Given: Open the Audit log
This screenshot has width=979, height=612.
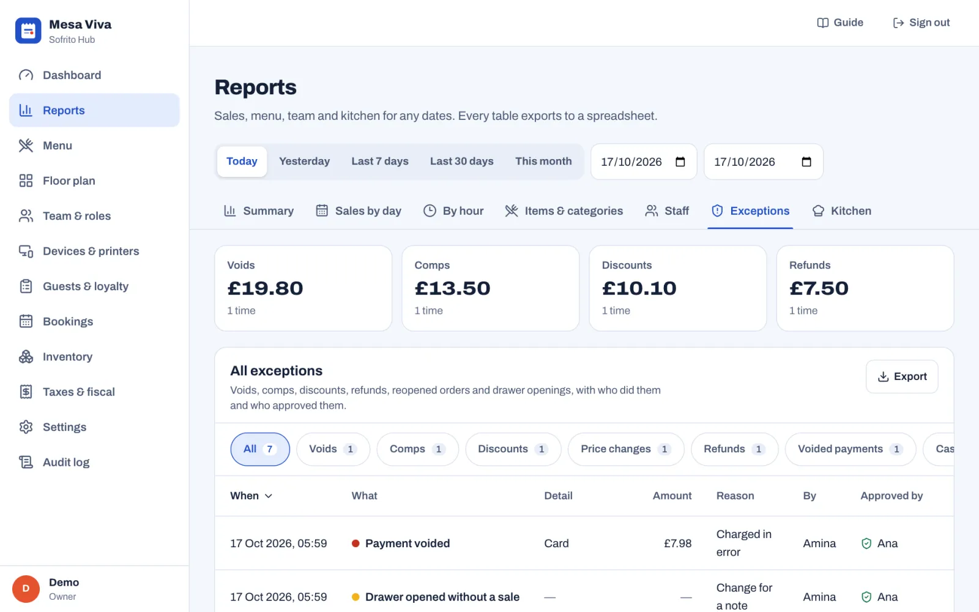Looking at the screenshot, I should [x=94, y=462].
